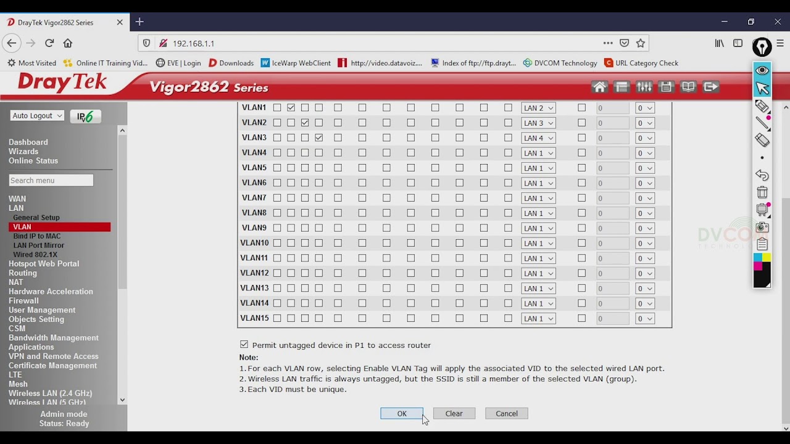Enable the VLAN Tag checkbox for VLAN1
The width and height of the screenshot is (790, 444).
[581, 107]
